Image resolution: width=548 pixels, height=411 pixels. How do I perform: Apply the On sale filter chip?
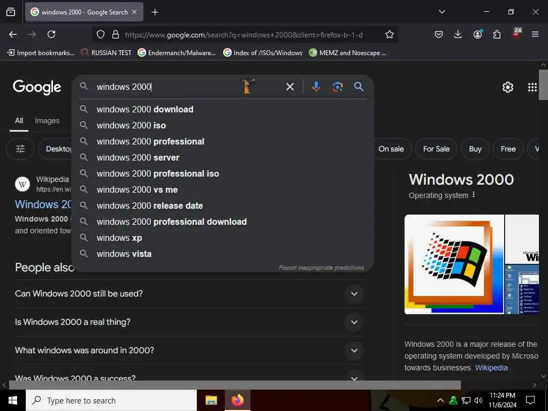pos(391,149)
